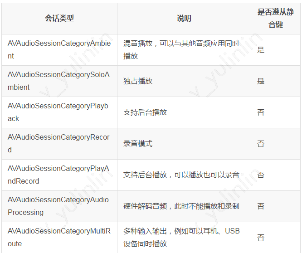Click 是 in the AVAudioSessionCategoryAmbient row
This screenshot has height=253, width=302.
tap(261, 50)
